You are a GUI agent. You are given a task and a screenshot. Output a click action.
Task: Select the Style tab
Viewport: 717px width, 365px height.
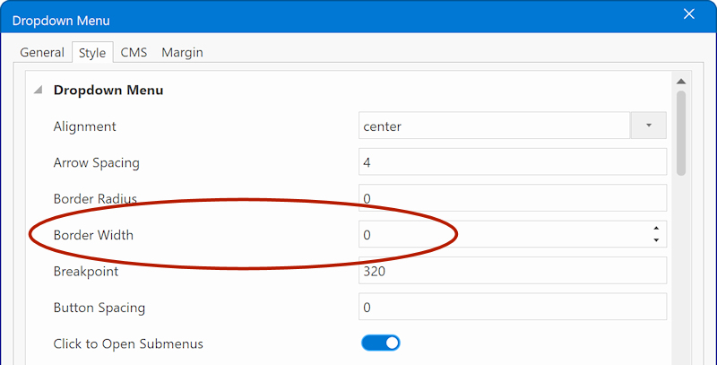tap(92, 53)
